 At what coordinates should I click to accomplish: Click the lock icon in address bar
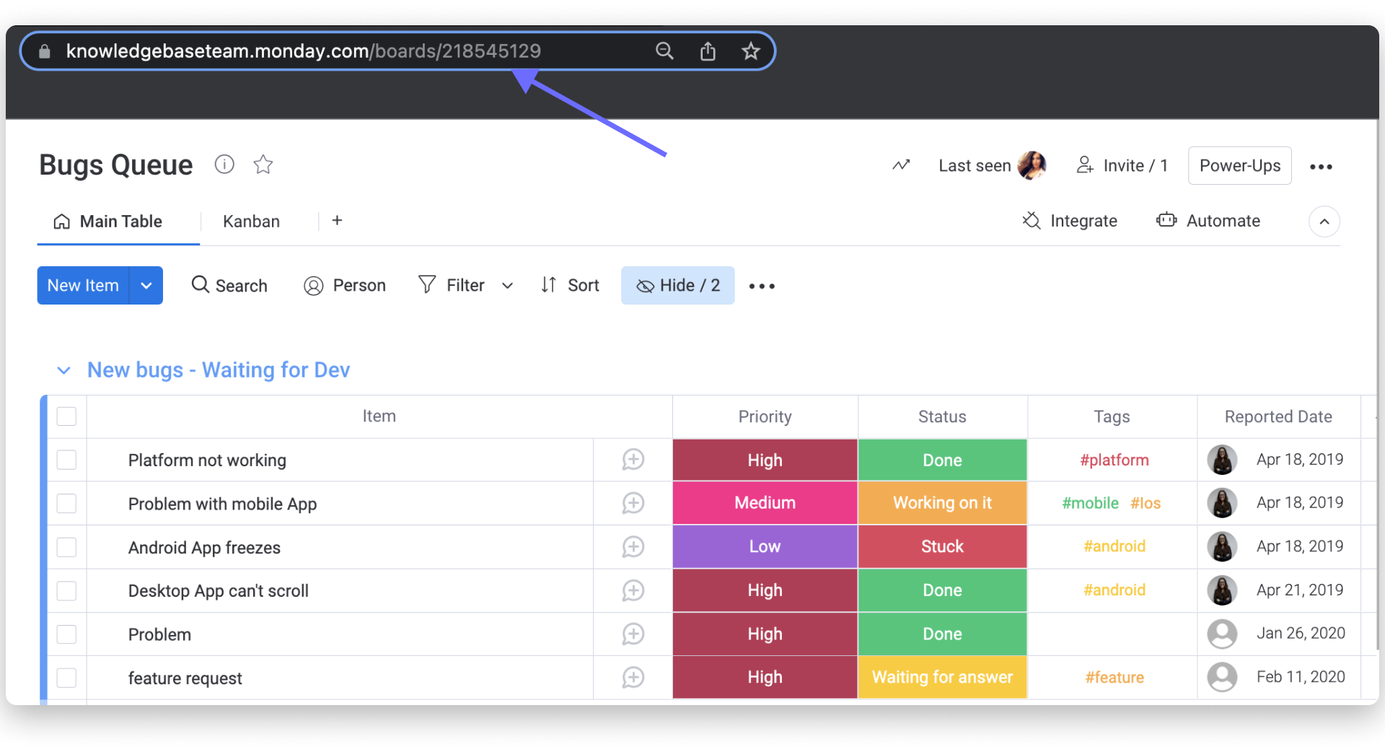[x=45, y=51]
